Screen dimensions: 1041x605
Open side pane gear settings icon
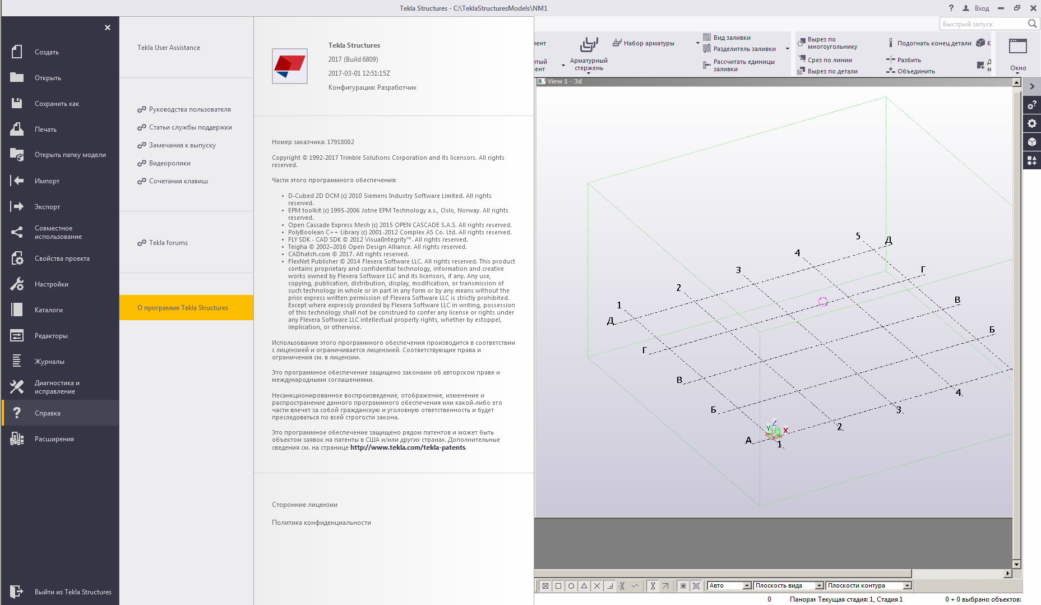click(1032, 123)
